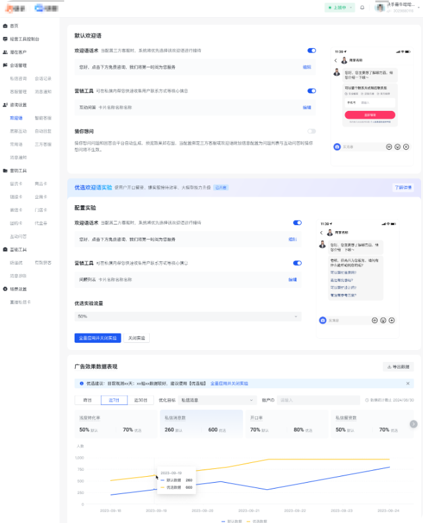
Task: Select the 私信消息数 metric card
Action: click(x=201, y=424)
